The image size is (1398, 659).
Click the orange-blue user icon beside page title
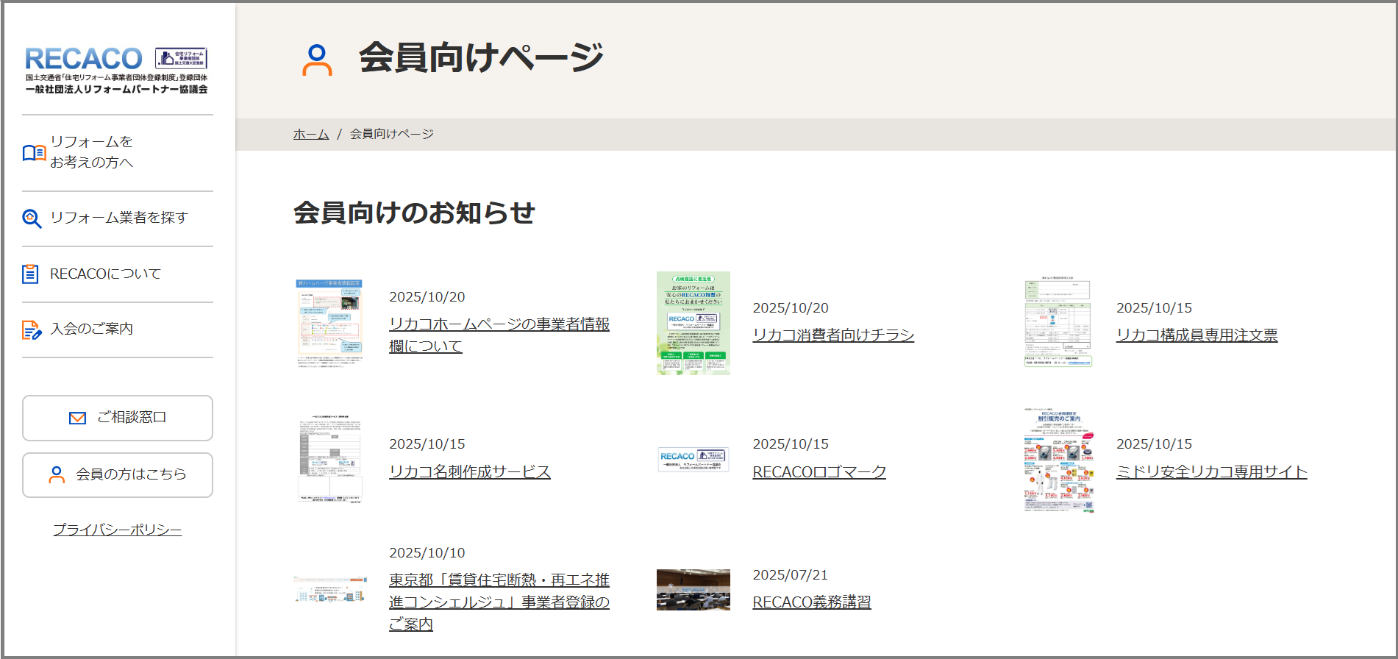[x=317, y=60]
